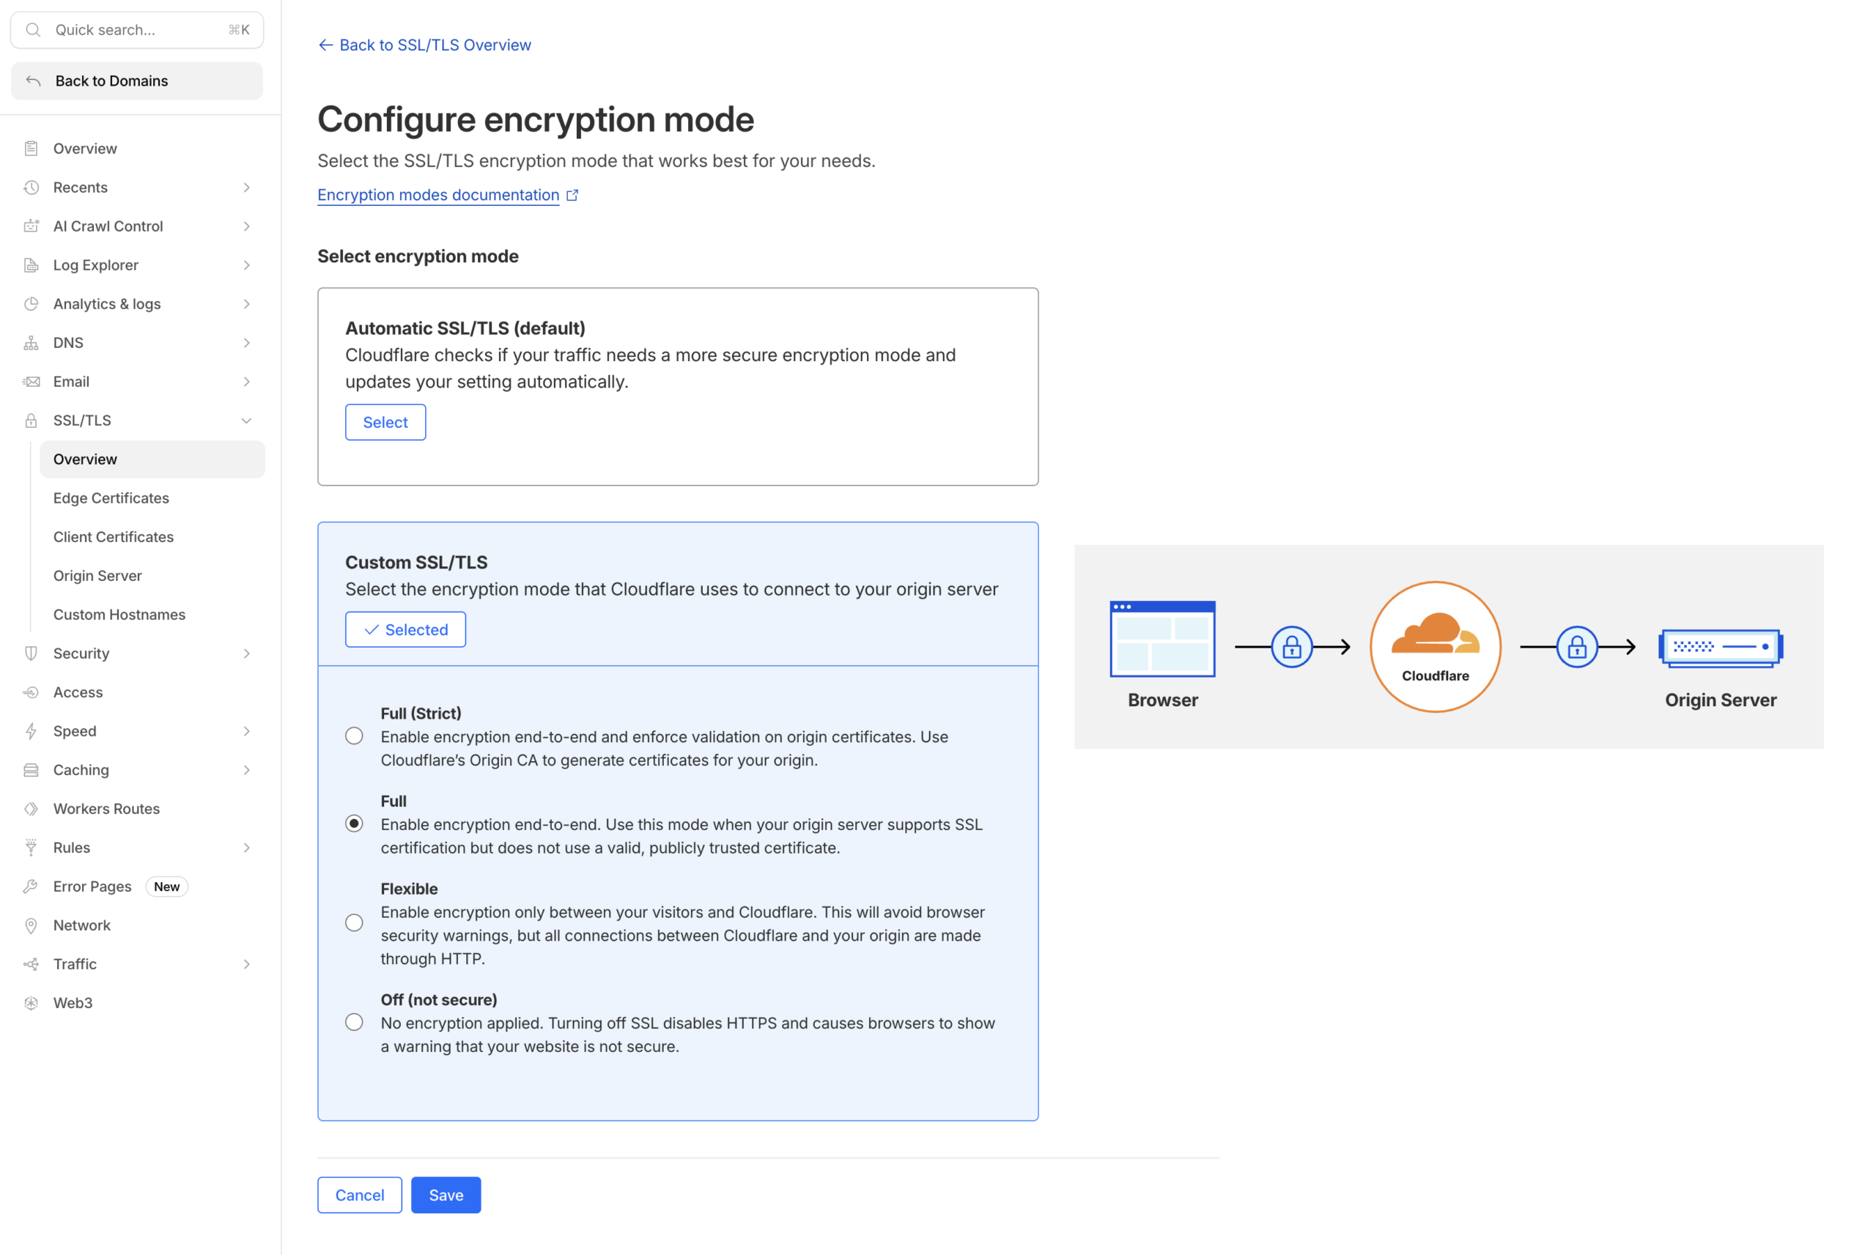The height and width of the screenshot is (1255, 1876).
Task: Click the Web3 globe icon
Action: coord(32,1002)
